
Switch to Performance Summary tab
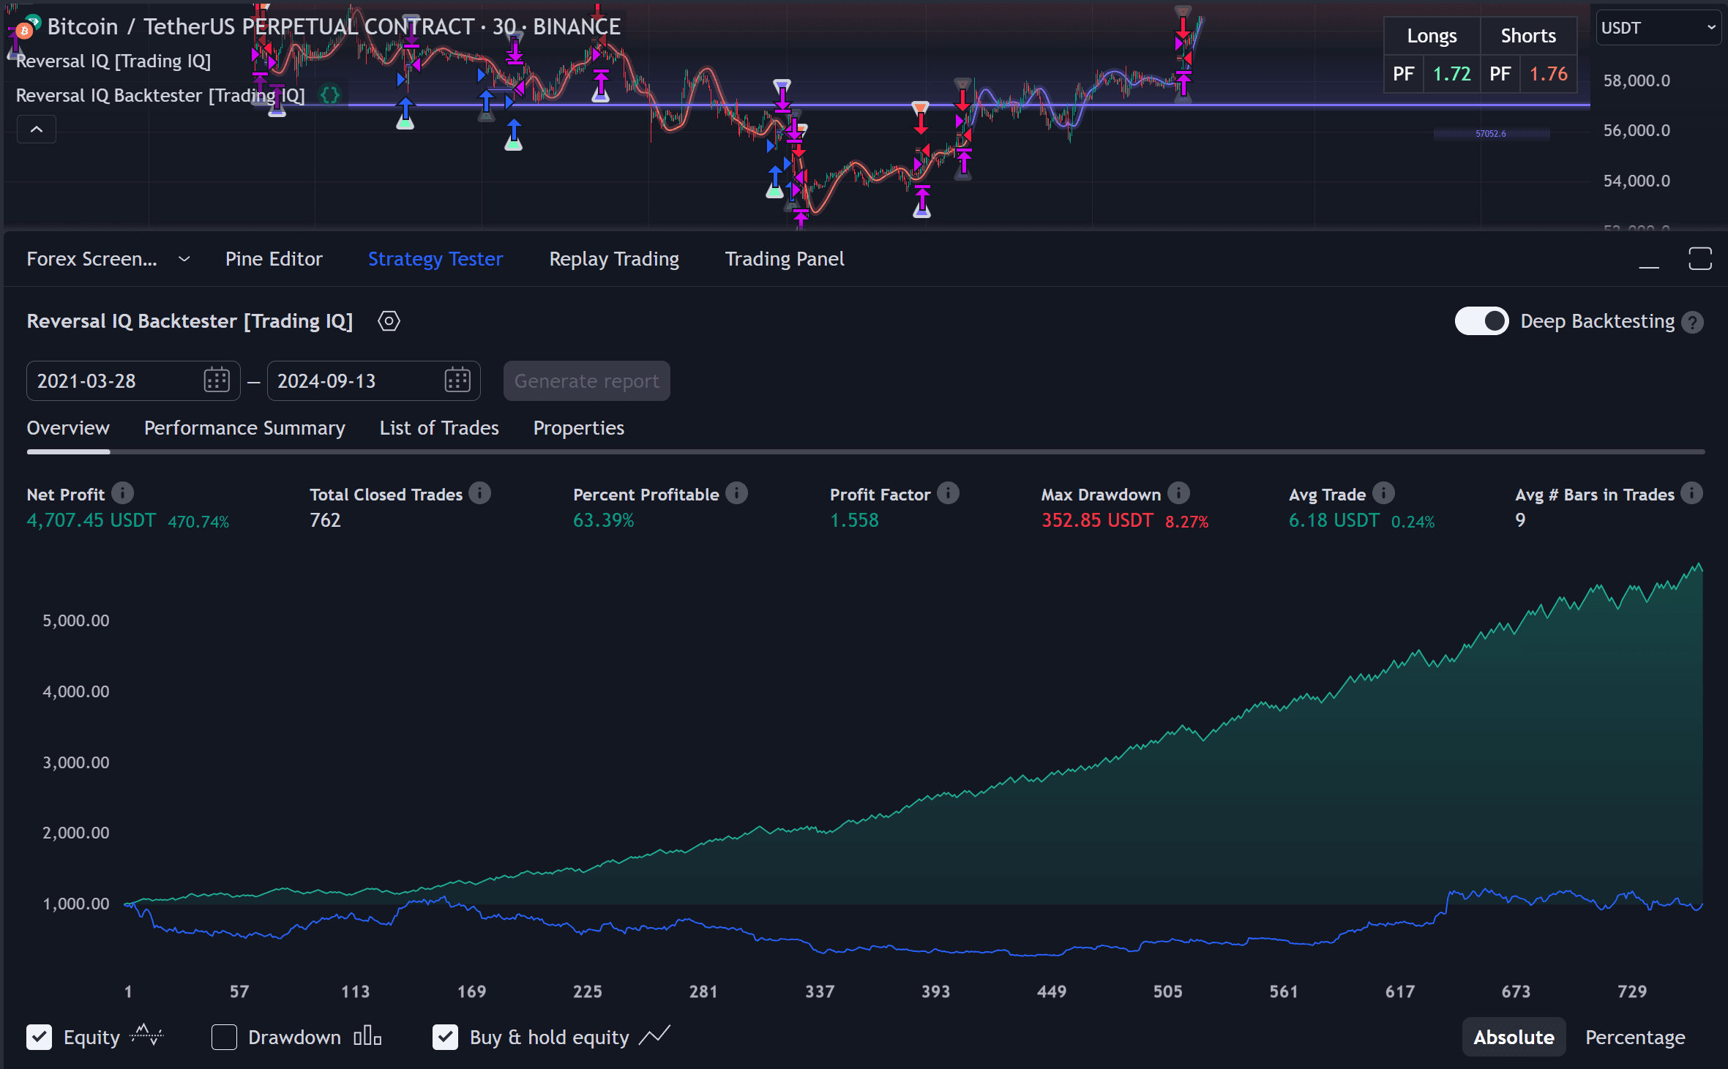click(x=244, y=428)
